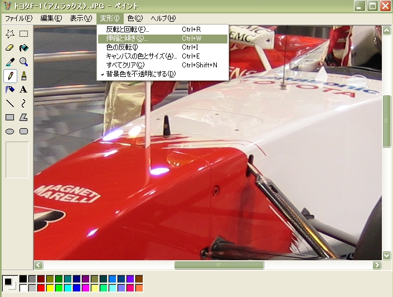Select the Eraser tool
Image resolution: width=393 pixels, height=297 pixels.
pos(10,48)
